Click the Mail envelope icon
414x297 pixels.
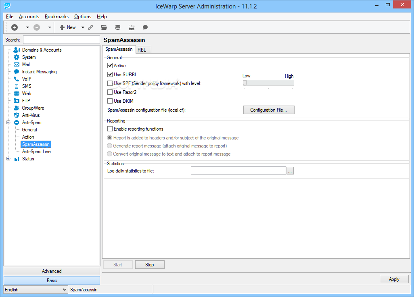[17, 64]
